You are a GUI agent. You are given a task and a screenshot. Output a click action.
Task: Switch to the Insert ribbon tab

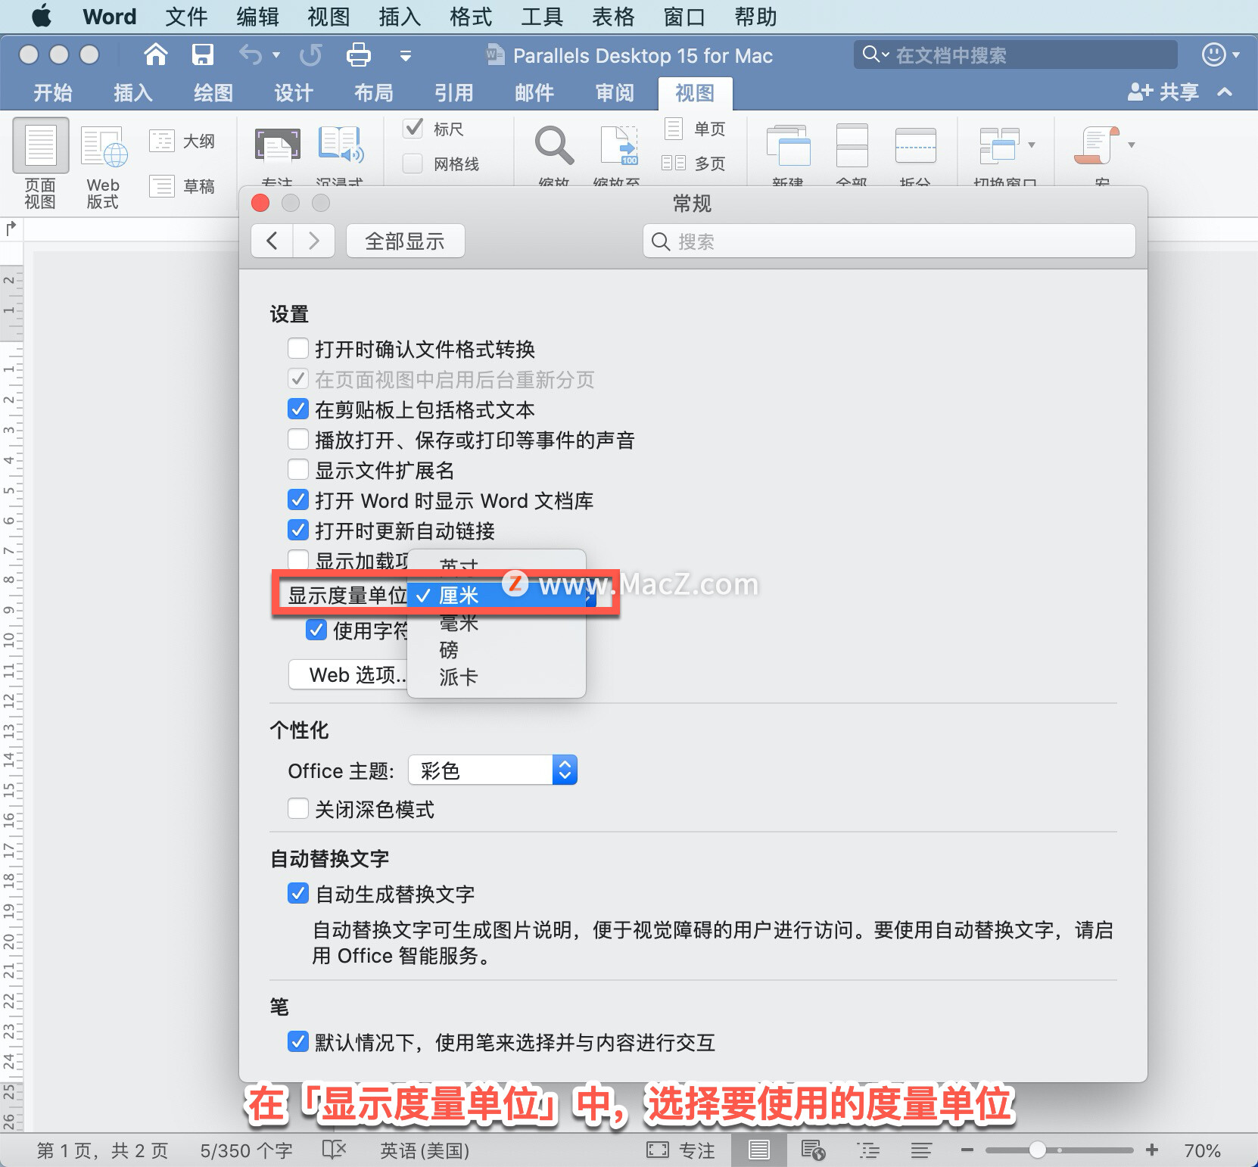[x=133, y=93]
